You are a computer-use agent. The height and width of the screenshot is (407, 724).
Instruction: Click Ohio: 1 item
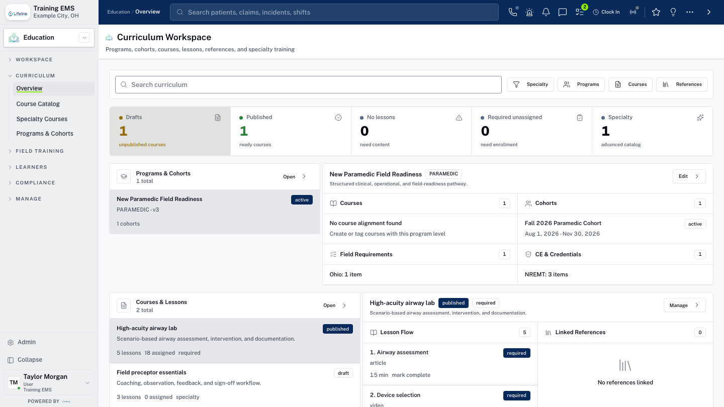[x=345, y=274]
